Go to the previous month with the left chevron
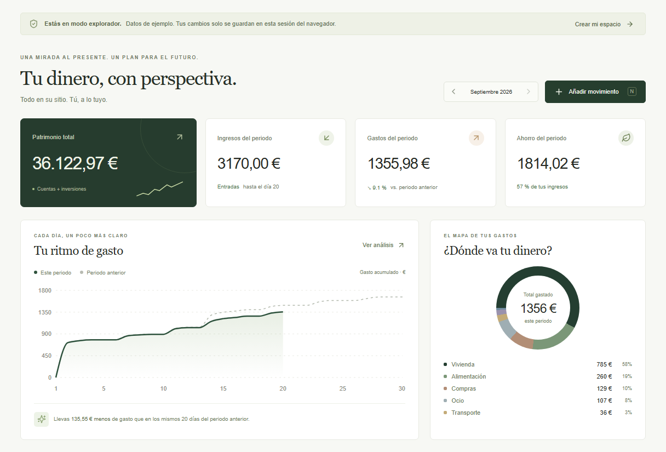 tap(453, 91)
